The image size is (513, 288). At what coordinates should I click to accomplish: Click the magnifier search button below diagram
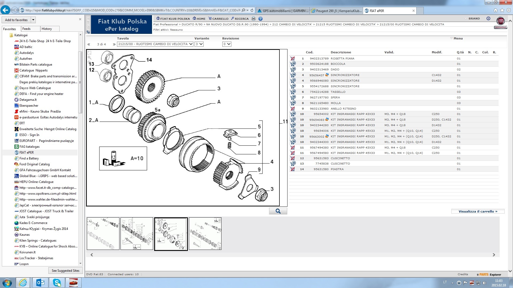click(278, 211)
